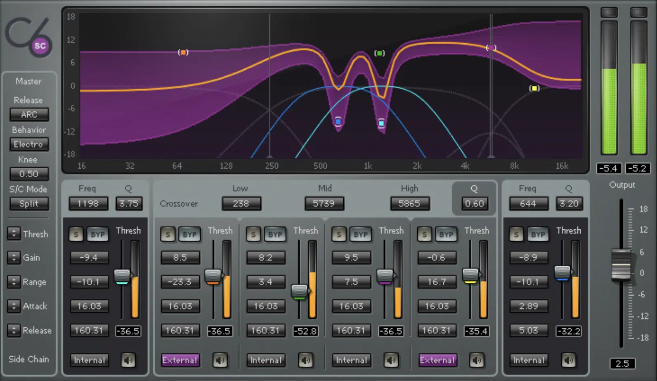The image size is (657, 381).
Task: Click the Freq field showing 644
Action: (528, 204)
